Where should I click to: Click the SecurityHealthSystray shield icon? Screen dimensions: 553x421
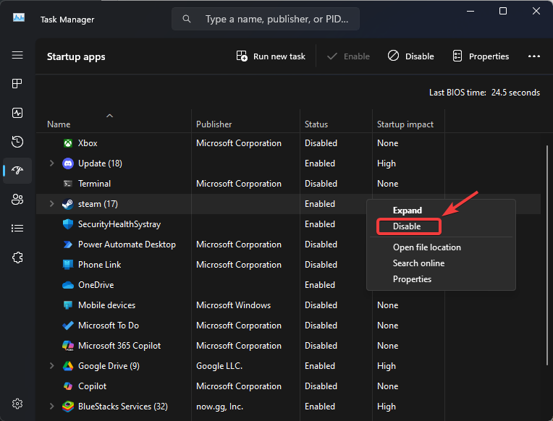coord(68,224)
